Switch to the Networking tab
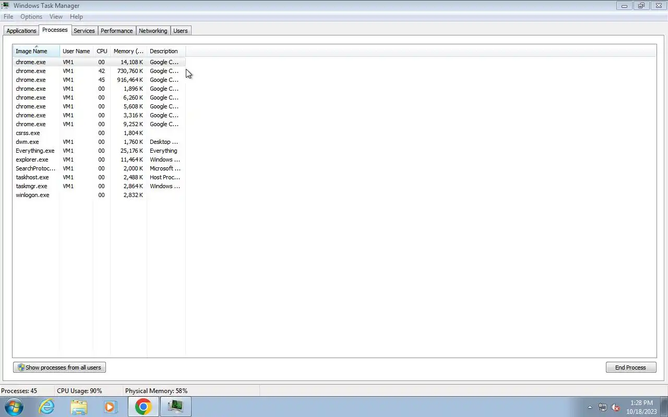668x417 pixels. pyautogui.click(x=153, y=31)
